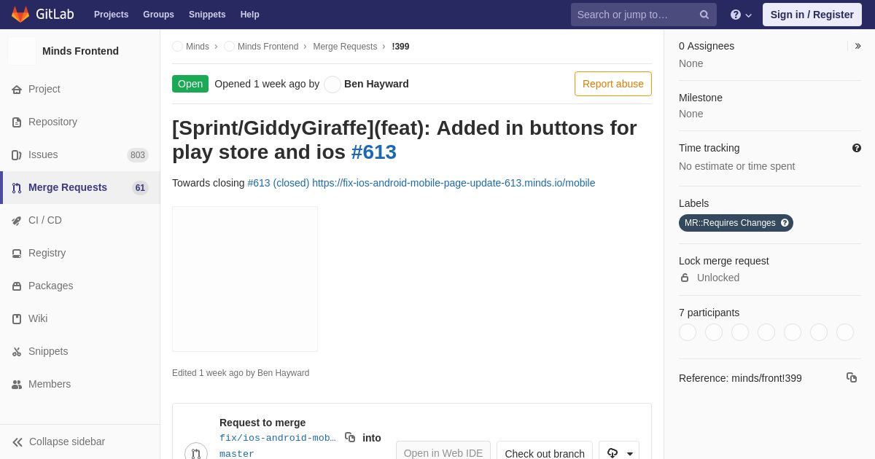Screen dimensions: 875x459
Task: Open the fix/ios-android-mob source branch link
Action: coord(278,438)
